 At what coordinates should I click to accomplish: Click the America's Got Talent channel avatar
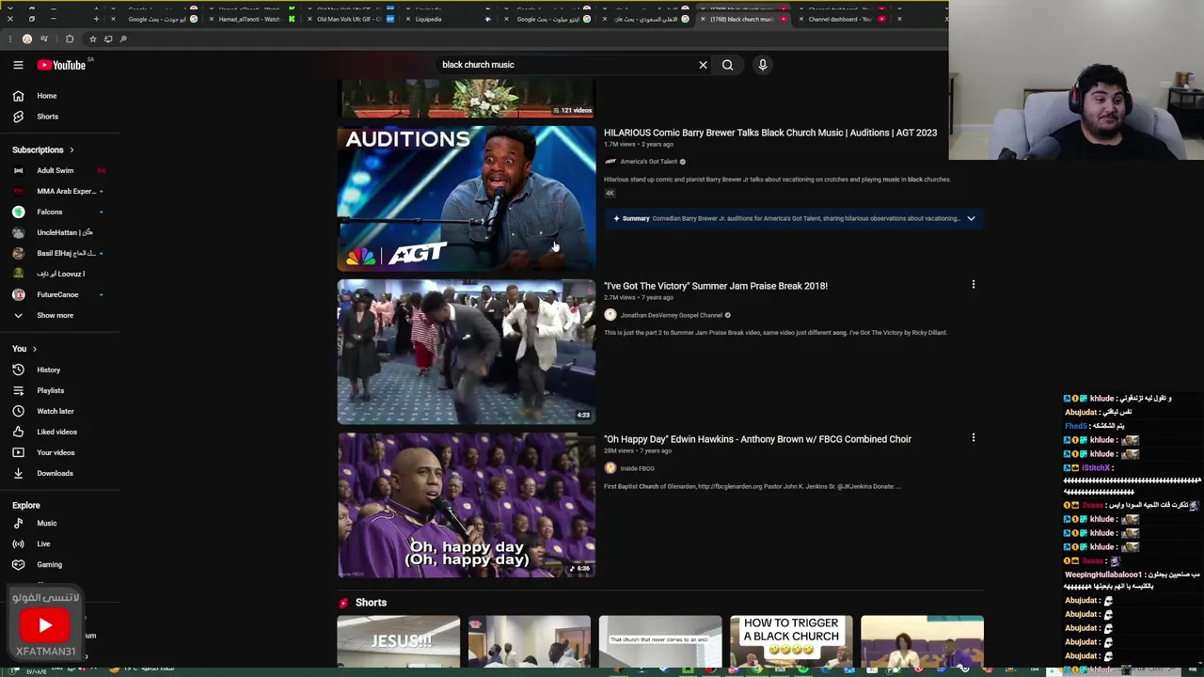point(610,162)
